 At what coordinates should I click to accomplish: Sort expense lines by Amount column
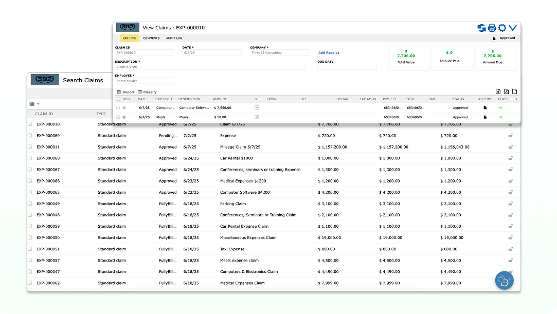tap(220, 99)
